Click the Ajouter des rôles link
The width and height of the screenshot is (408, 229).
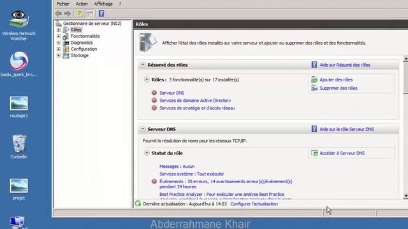pos(336,80)
